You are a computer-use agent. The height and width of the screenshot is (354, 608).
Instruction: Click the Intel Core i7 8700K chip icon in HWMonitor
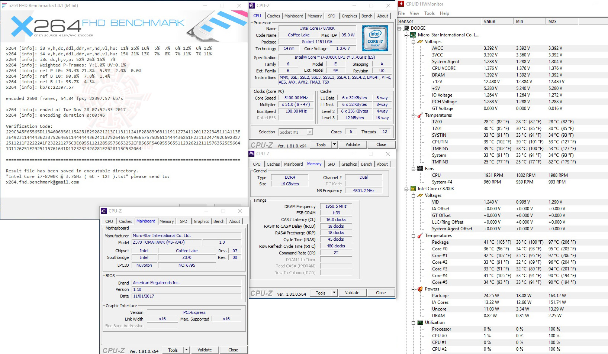[x=413, y=189]
